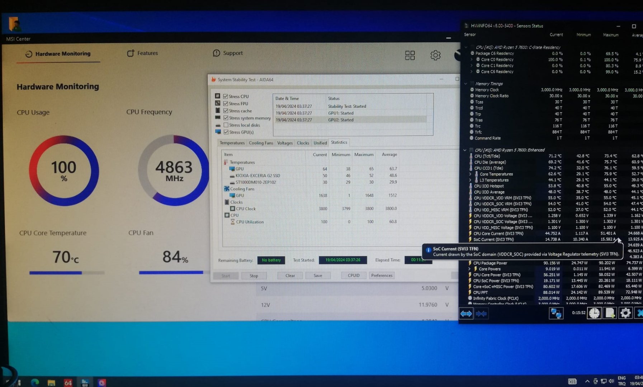Screen dimensions: 643x387
Task: Switch to the Cooling Fans tab
Action: (261, 143)
